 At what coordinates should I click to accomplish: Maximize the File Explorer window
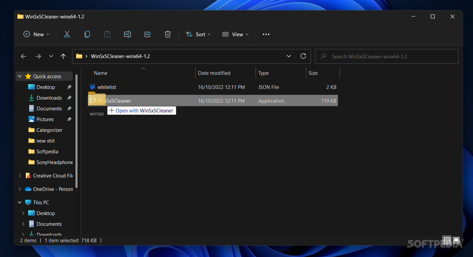[x=433, y=16]
